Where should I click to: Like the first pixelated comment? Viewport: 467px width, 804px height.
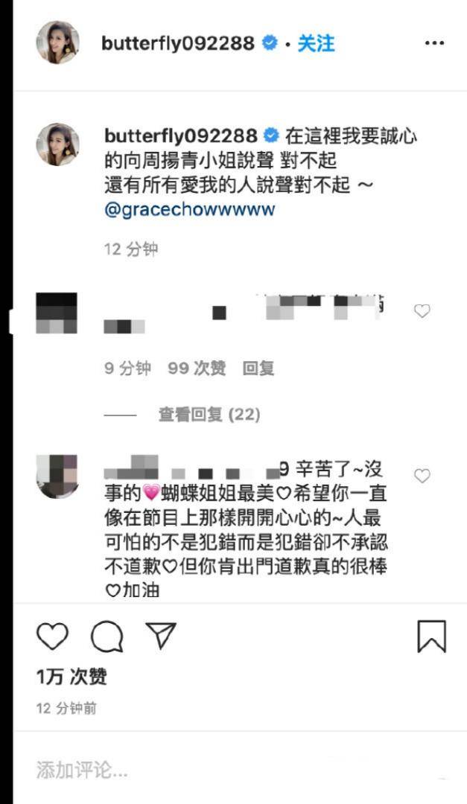[x=422, y=310]
